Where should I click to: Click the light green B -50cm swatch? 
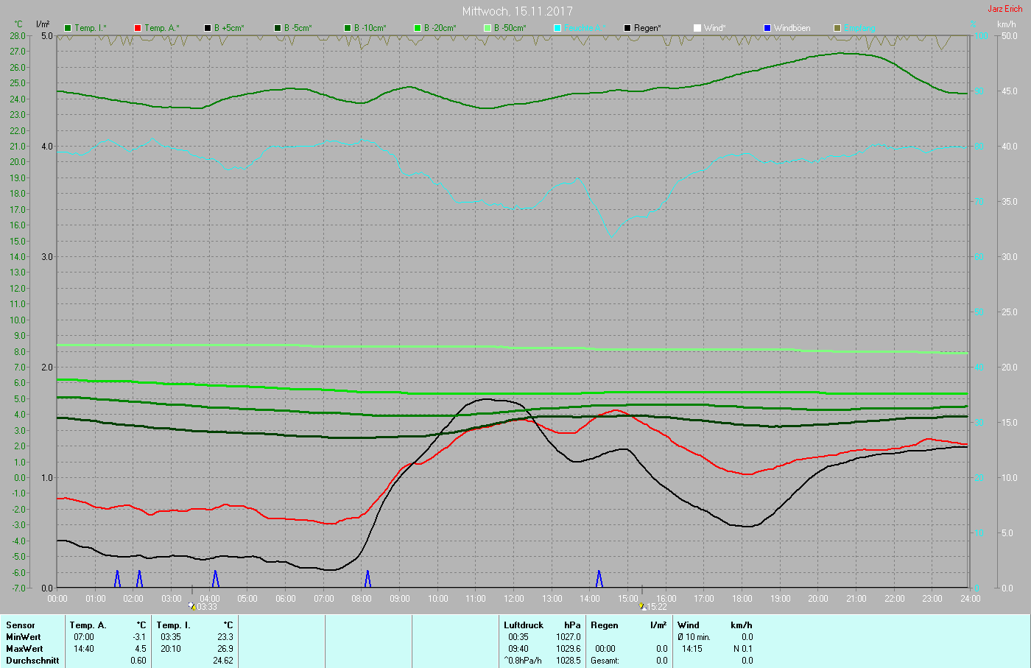488,28
